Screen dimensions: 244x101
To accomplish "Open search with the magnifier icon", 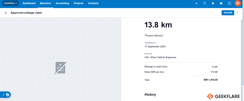I will (x=205, y=3).
